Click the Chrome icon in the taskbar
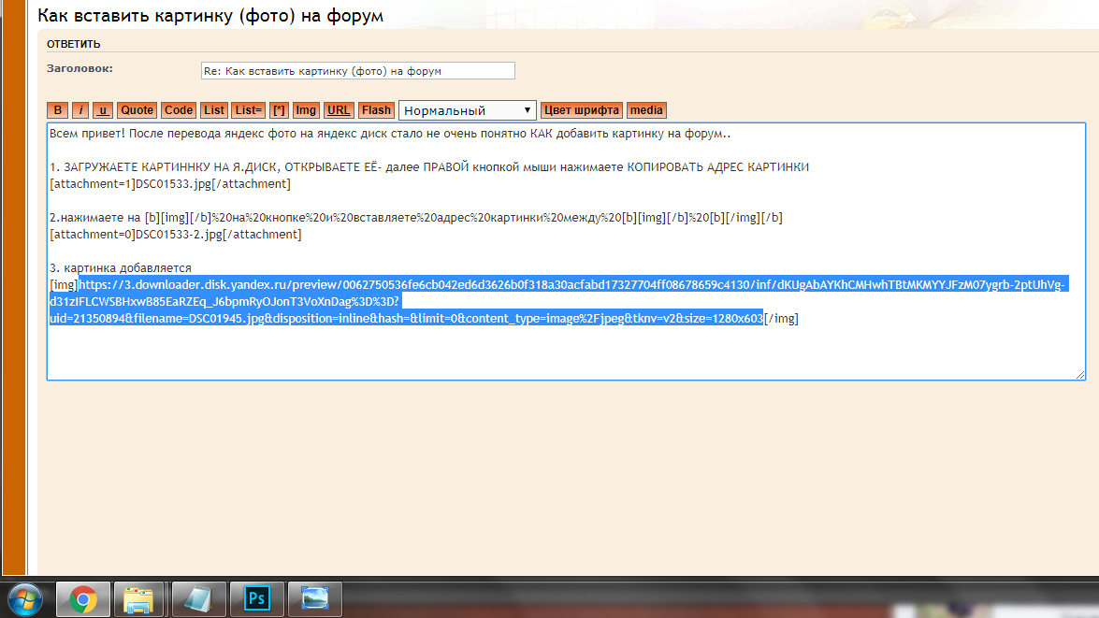This screenshot has height=618, width=1099. pyautogui.click(x=82, y=598)
